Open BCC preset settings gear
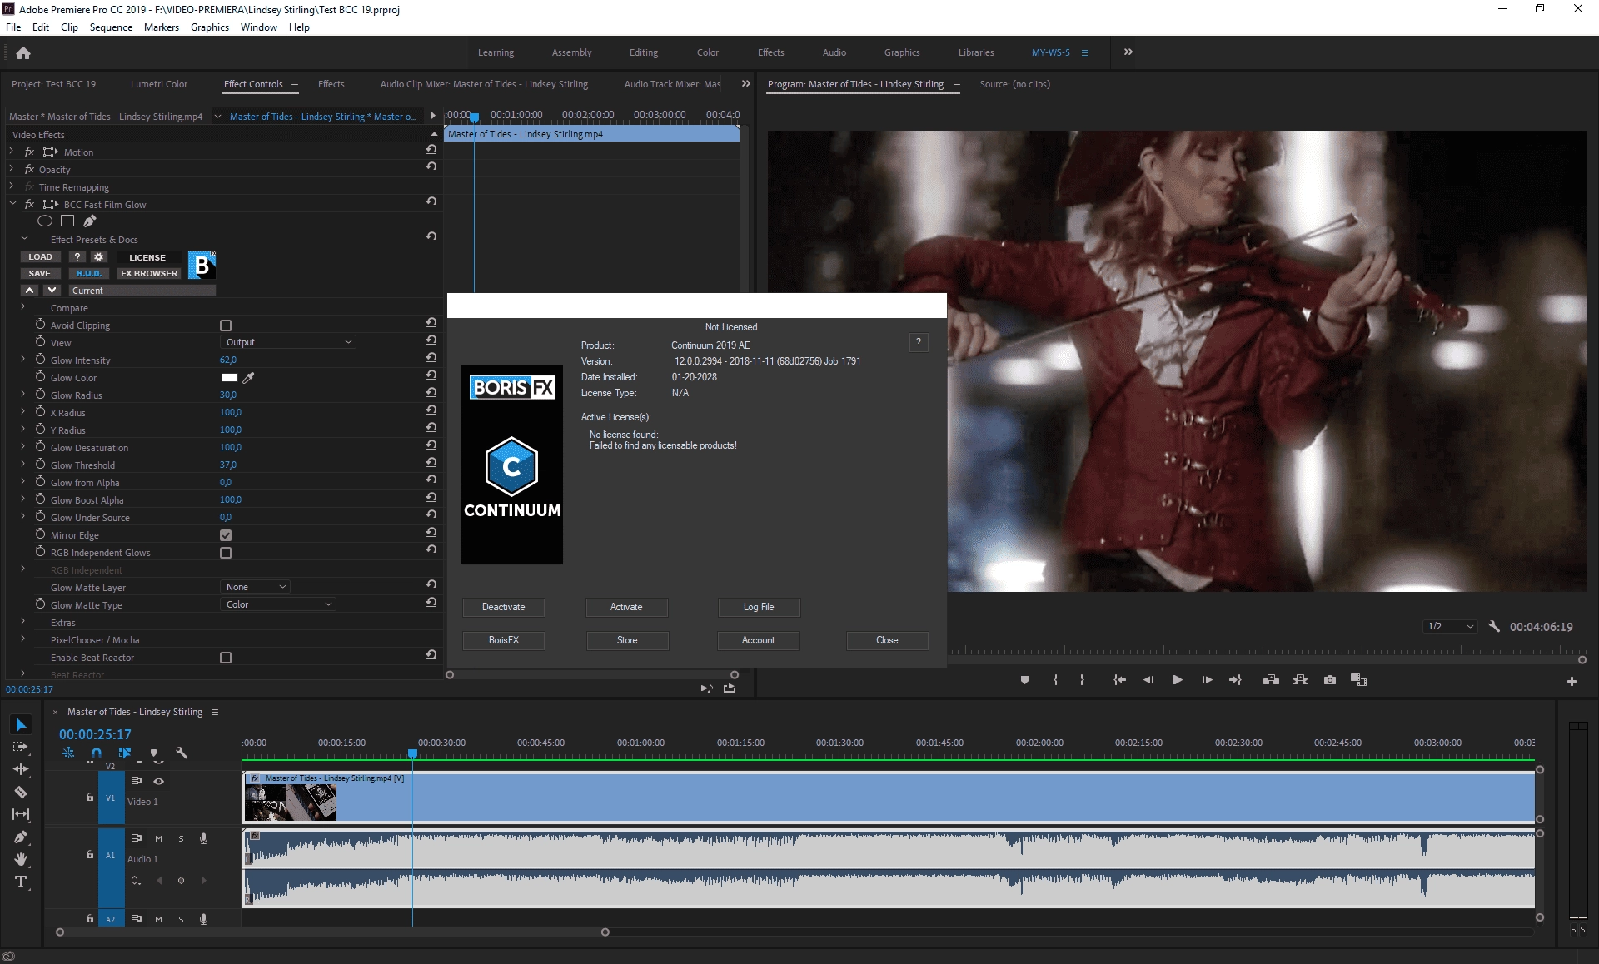Screen dimensions: 1599x964 [x=99, y=257]
